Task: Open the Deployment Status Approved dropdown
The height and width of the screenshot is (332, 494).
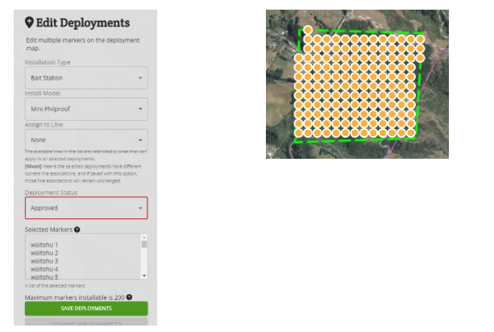Action: (x=86, y=208)
